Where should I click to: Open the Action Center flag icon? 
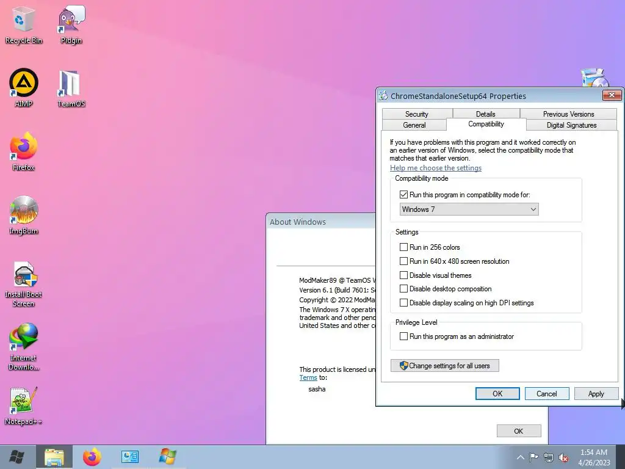tap(533, 457)
